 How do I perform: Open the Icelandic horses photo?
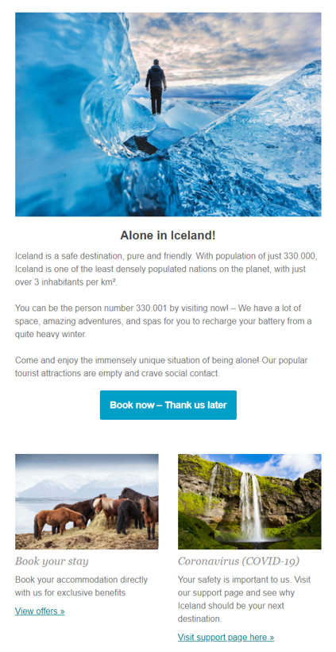point(87,502)
